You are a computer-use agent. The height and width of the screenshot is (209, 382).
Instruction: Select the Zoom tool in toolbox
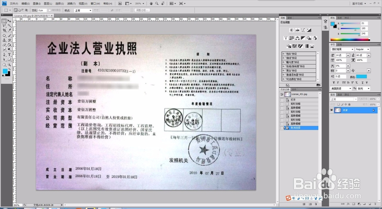(x=9, y=65)
